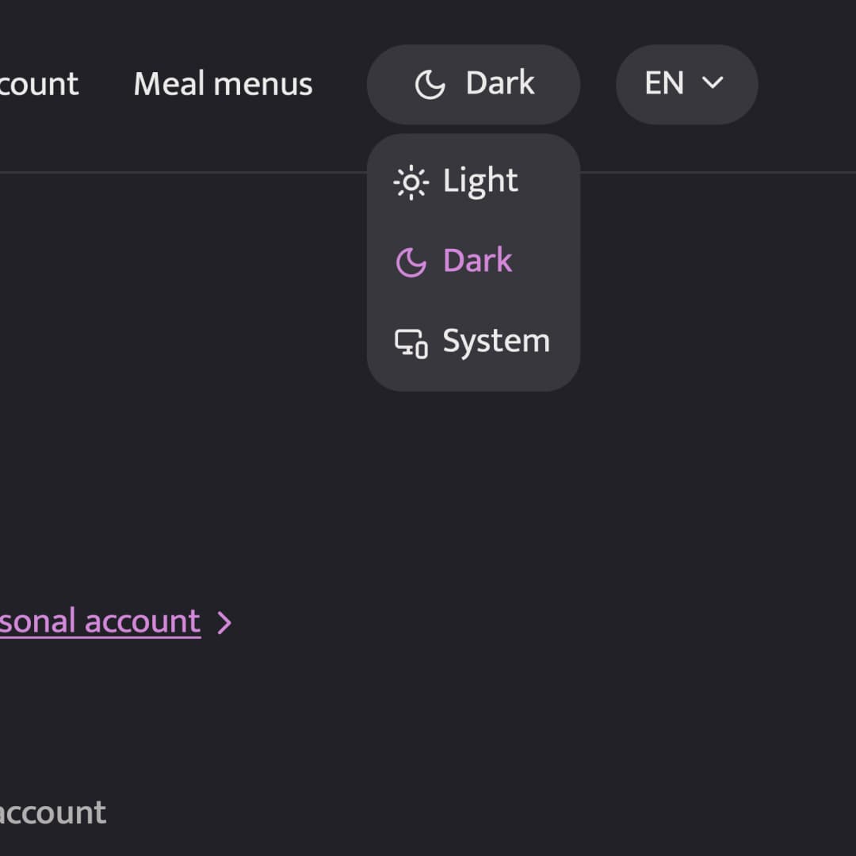This screenshot has height=856, width=856.
Task: Click the sun icon beside Light
Action: [411, 182]
